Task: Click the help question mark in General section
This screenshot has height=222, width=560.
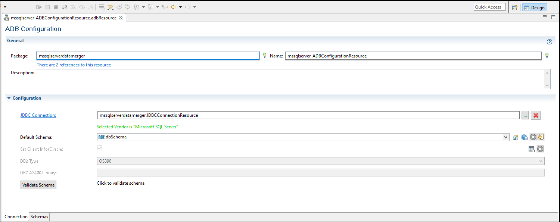Action: [549, 42]
